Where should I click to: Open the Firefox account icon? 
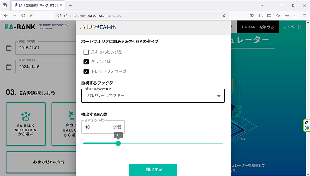[278, 15]
